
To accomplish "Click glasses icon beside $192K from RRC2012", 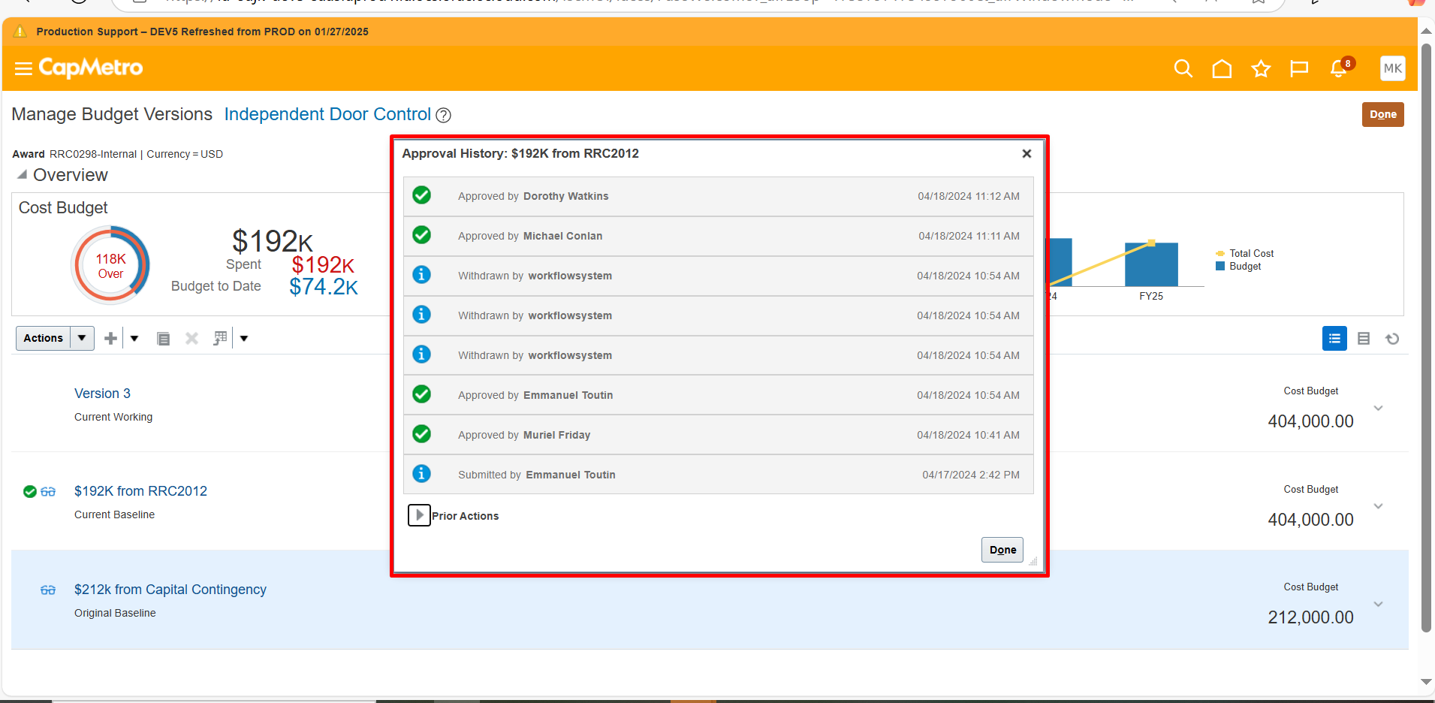I will [48, 492].
